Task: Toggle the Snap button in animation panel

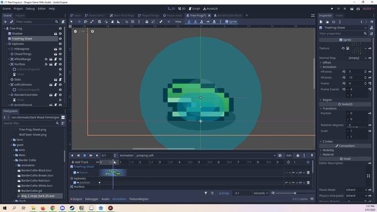Action: tap(224, 193)
